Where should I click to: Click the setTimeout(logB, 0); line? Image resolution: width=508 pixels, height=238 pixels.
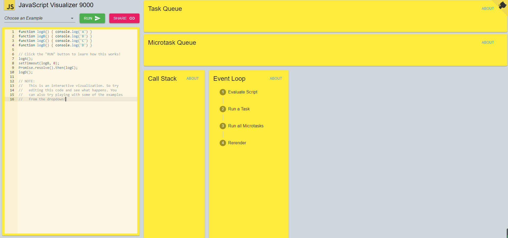coord(39,63)
